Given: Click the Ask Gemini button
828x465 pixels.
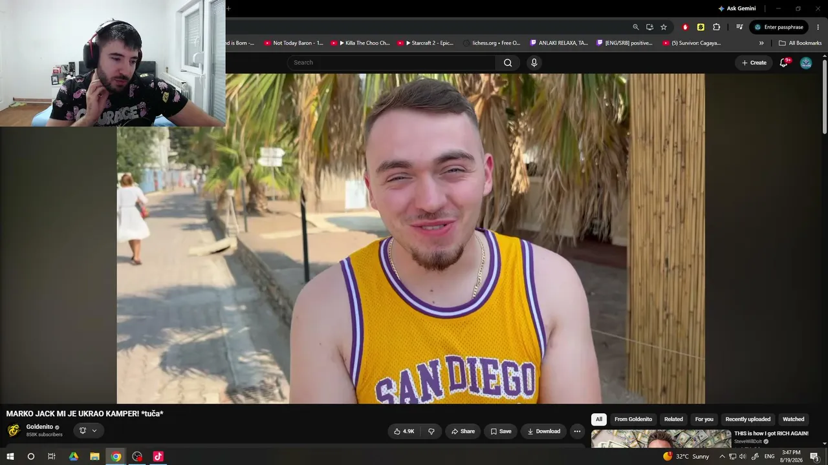Looking at the screenshot, I should point(737,8).
